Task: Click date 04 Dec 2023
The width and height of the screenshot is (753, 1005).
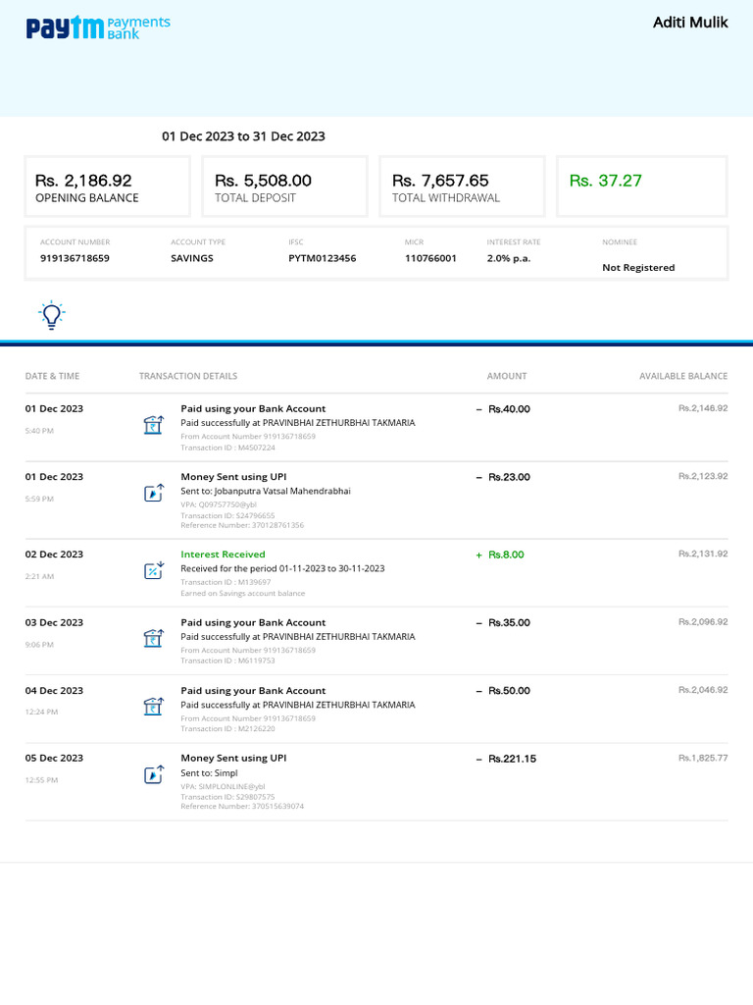Action: point(55,691)
